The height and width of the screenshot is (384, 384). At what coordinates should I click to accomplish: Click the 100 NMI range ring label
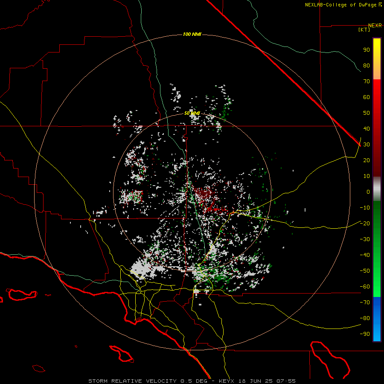coord(192,34)
